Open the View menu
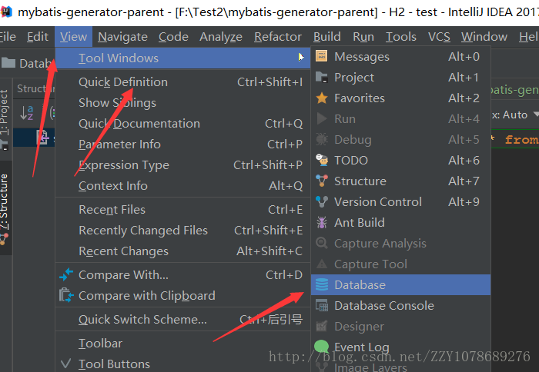This screenshot has height=372, width=539. pyautogui.click(x=74, y=37)
